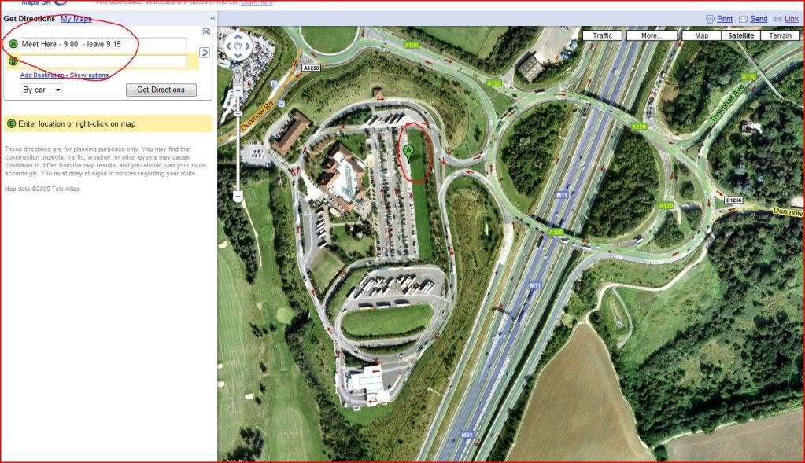The height and width of the screenshot is (463, 805).
Task: Switch to Terrain view
Action: [780, 35]
